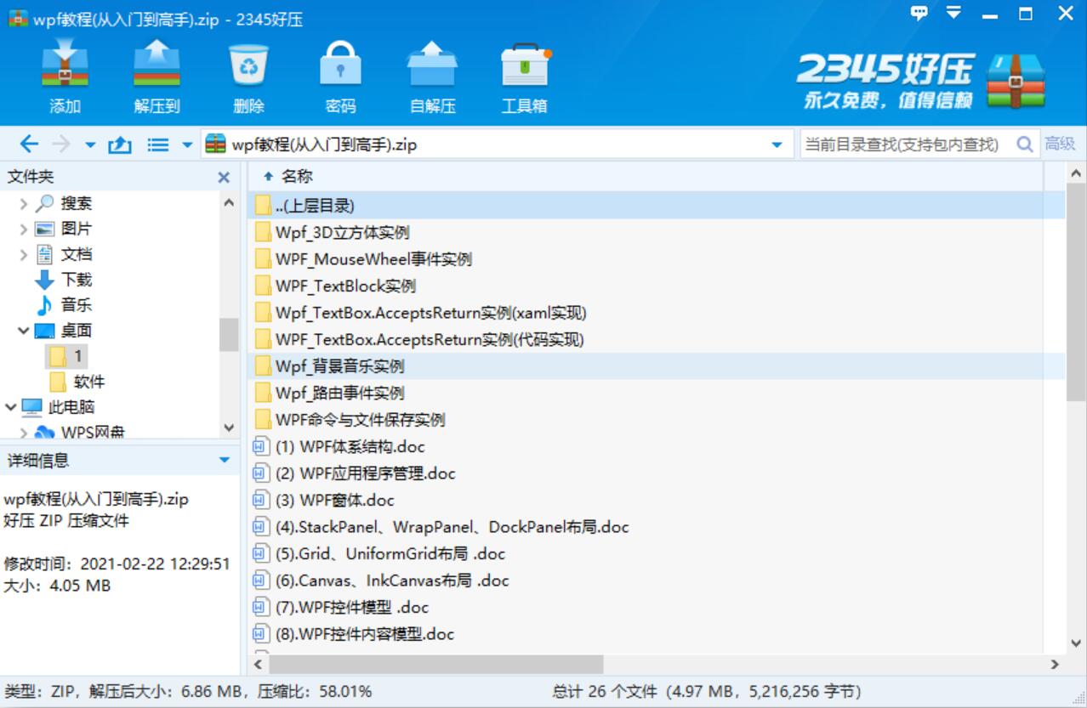Click the file list vertical scrollbar thumb
This screenshot has height=708, width=1087.
click(1076, 292)
